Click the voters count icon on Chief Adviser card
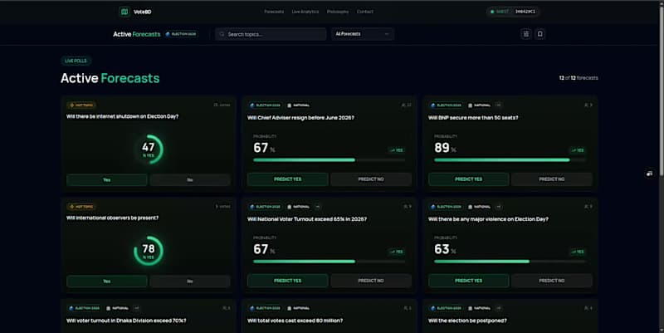Image resolution: width=664 pixels, height=333 pixels. tap(403, 105)
